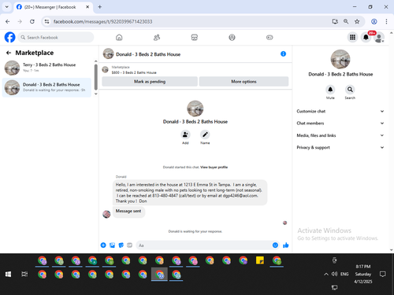Expand Chat members section

point(340,124)
